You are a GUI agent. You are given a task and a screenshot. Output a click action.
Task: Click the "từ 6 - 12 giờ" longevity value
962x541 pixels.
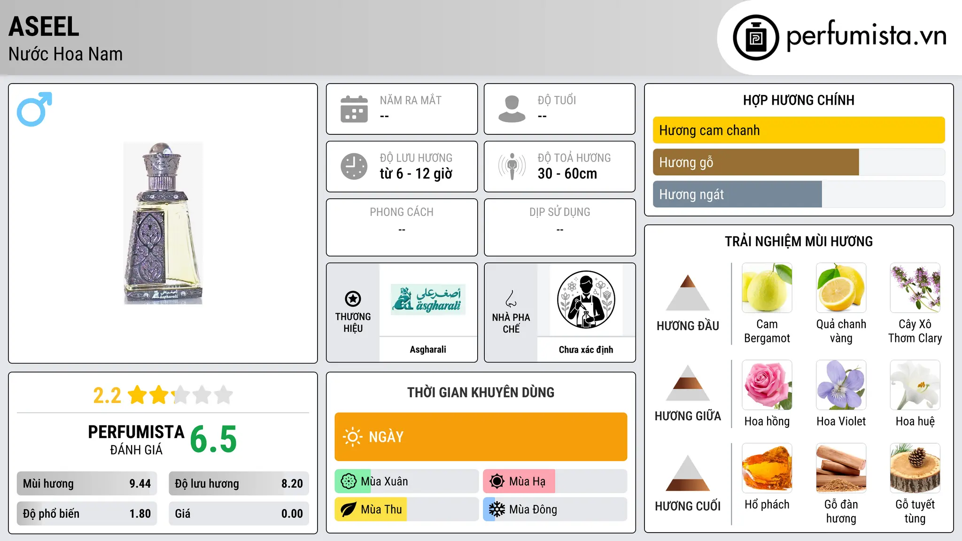[416, 174]
